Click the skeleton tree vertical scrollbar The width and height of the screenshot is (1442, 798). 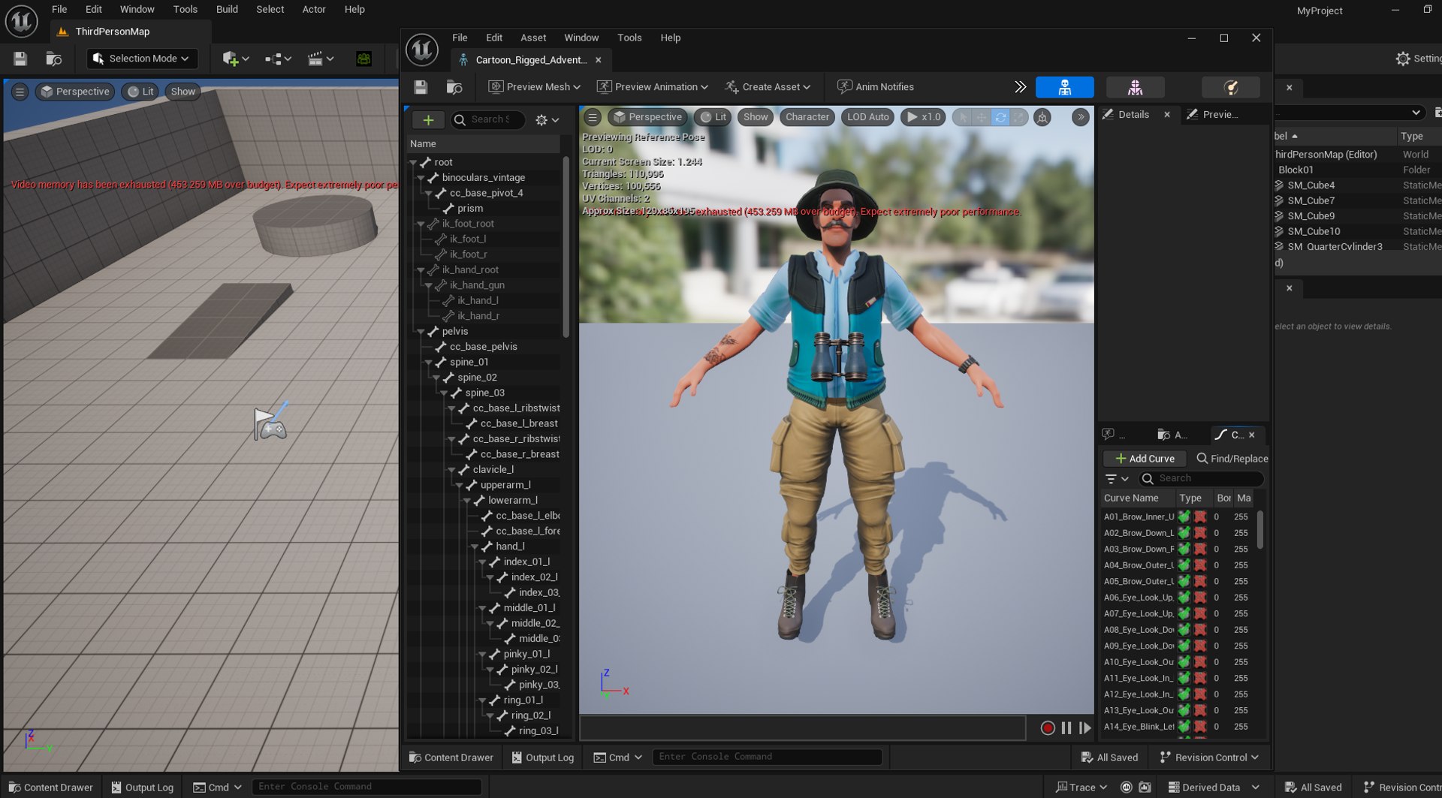coord(566,247)
